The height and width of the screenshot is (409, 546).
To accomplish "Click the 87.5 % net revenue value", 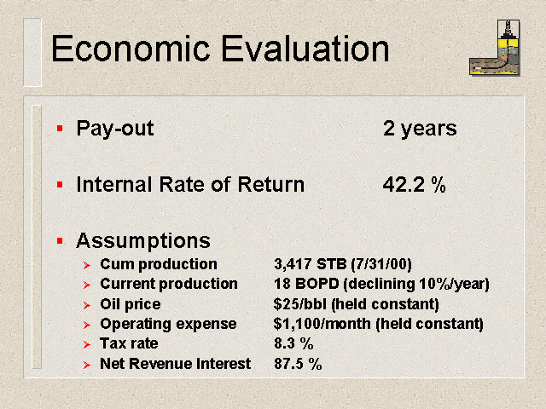I will point(298,364).
